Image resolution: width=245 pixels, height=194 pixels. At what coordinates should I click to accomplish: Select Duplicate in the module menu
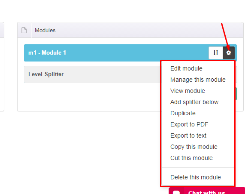pyautogui.click(x=183, y=113)
